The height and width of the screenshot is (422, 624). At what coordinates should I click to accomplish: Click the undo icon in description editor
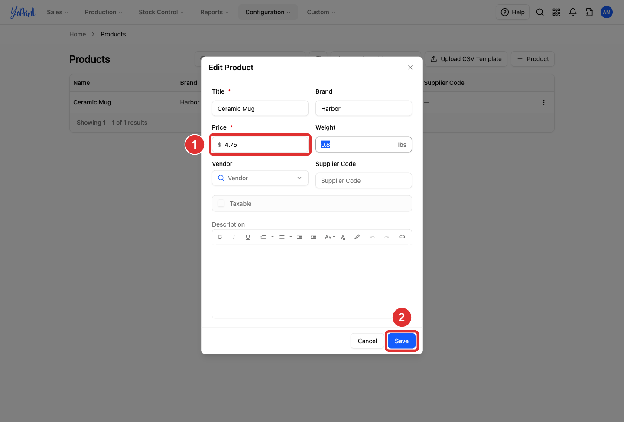[373, 237]
